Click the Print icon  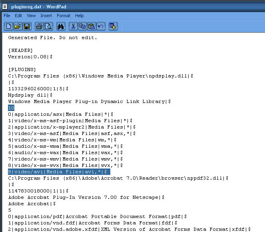pyautogui.click(x=39, y=26)
